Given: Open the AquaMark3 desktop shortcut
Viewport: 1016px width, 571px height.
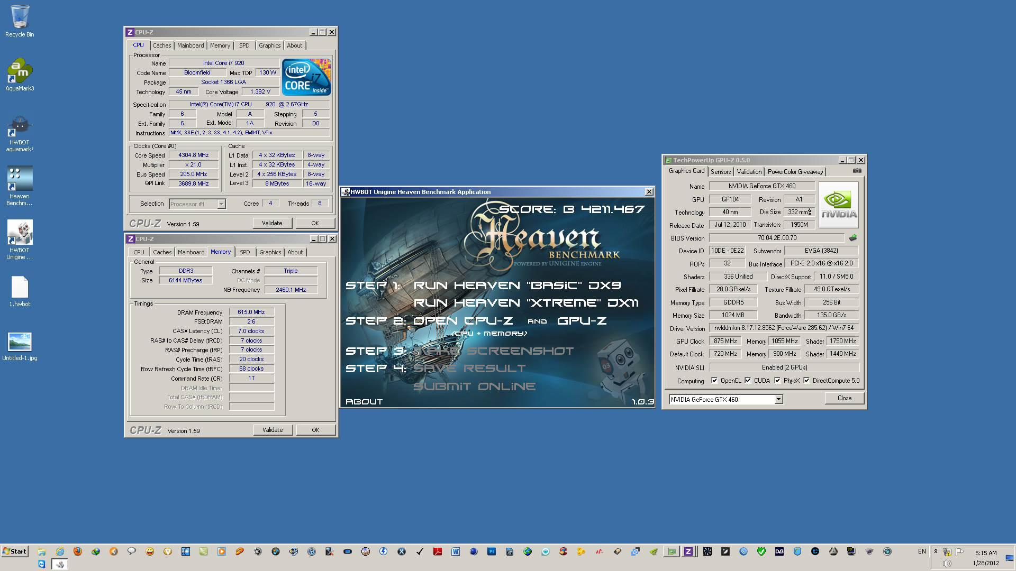Looking at the screenshot, I should 20,75.
